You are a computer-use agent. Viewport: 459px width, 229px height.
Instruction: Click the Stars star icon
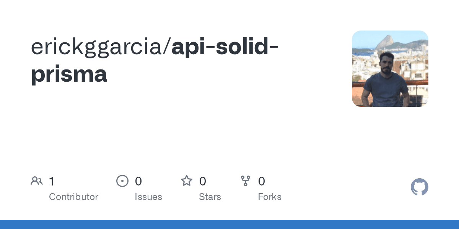pyautogui.click(x=187, y=181)
